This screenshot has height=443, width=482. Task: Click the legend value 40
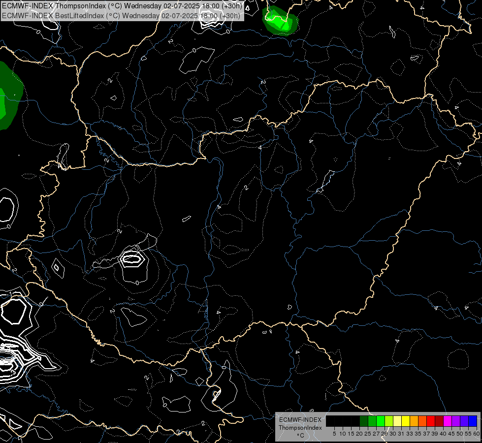pyautogui.click(x=443, y=434)
